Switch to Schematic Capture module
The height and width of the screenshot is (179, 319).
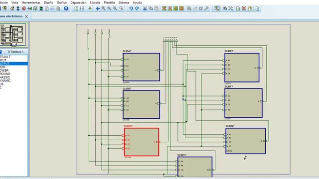click(x=18, y=8)
